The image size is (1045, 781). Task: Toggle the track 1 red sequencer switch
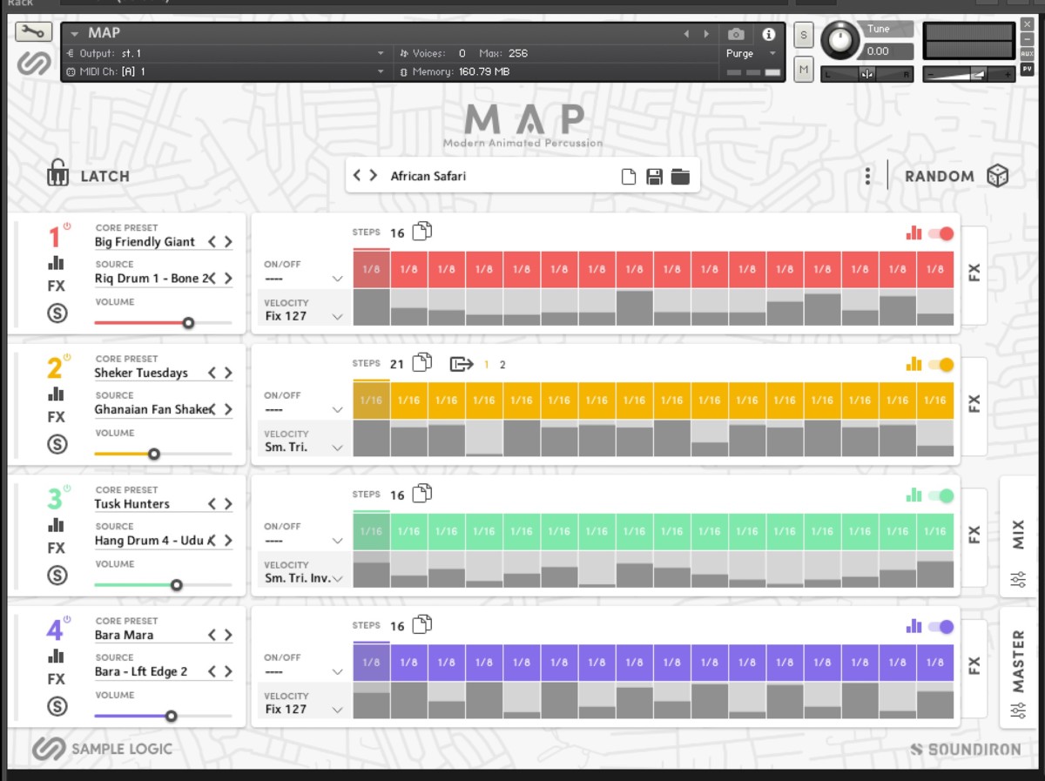[x=940, y=233]
